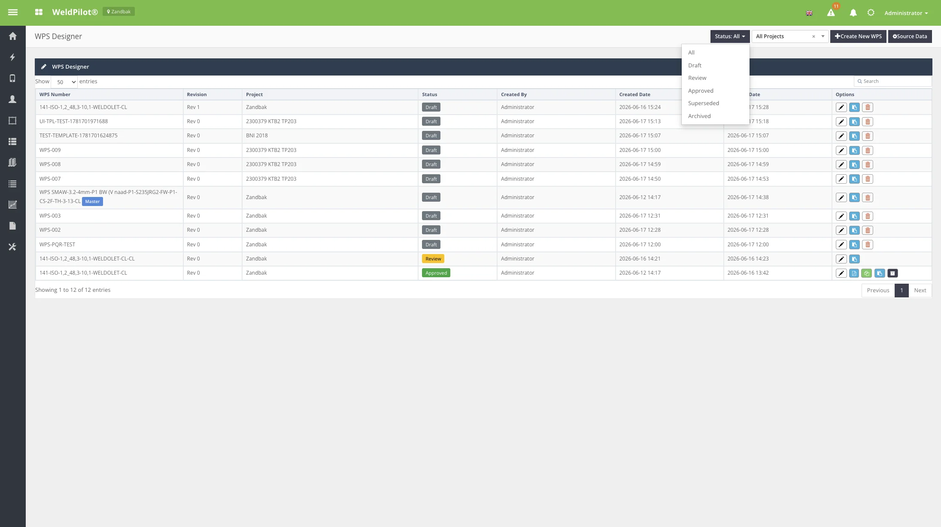Edit the WPS-003 row with pencil icon
This screenshot has width=941, height=527.
[x=841, y=216]
